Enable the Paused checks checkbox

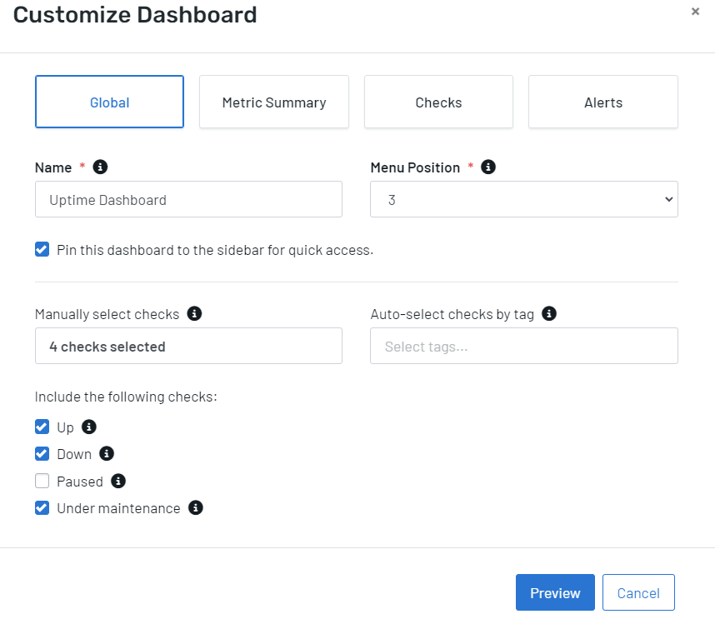(42, 481)
